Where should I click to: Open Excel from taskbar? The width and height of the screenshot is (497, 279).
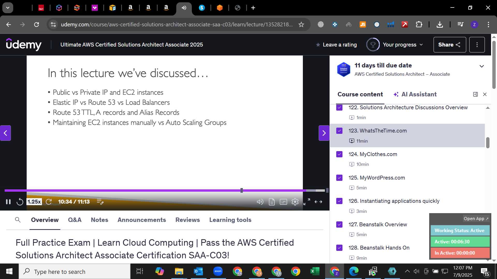click(x=315, y=272)
